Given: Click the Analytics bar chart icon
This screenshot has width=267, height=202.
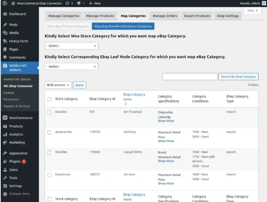Looking at the screenshot, I should pyautogui.click(x=5, y=134).
